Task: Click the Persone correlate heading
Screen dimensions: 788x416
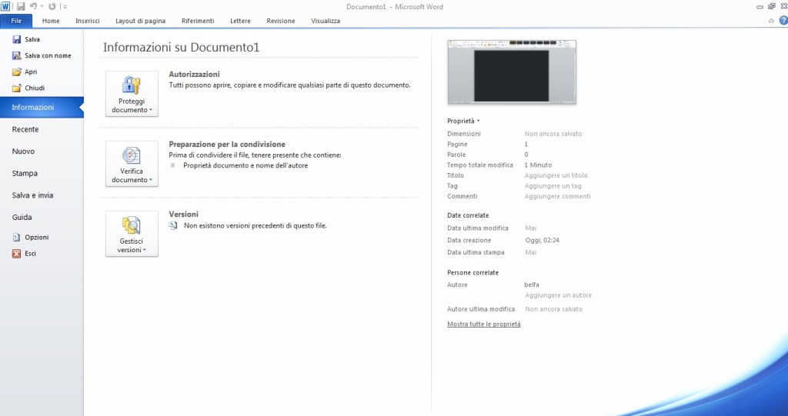Action: pos(472,273)
